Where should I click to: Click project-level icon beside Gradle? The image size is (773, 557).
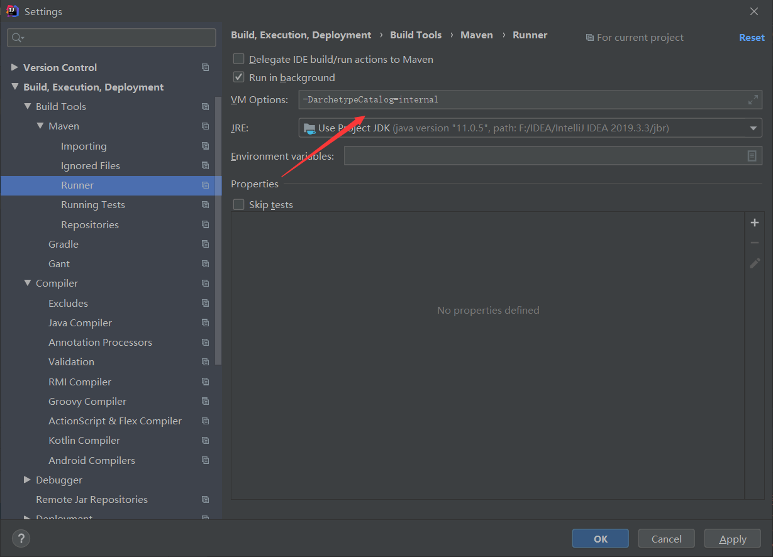tap(205, 244)
